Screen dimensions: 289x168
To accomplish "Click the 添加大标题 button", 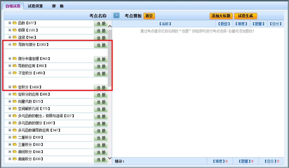I will pos(221,16).
